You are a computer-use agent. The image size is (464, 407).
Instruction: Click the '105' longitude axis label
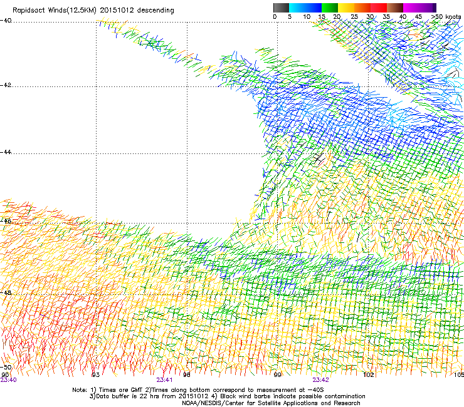click(459, 375)
